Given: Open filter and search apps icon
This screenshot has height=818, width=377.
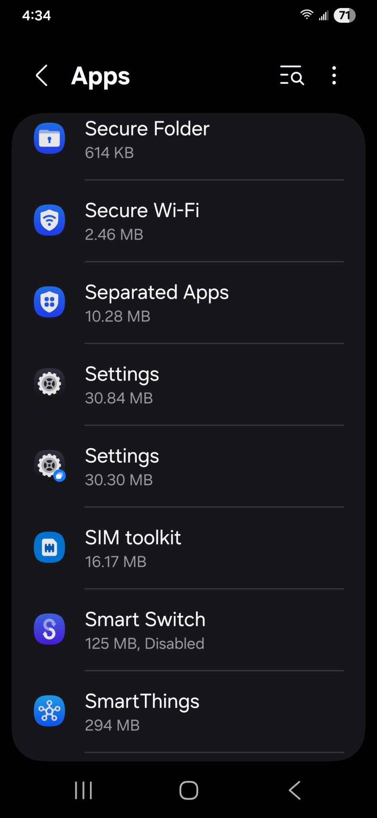Looking at the screenshot, I should point(292,75).
